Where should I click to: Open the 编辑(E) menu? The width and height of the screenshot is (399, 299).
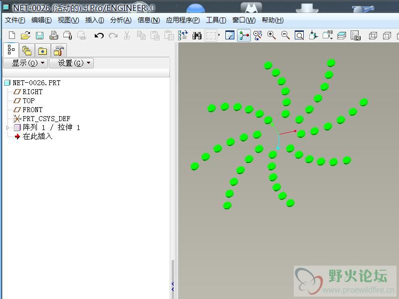[41, 20]
